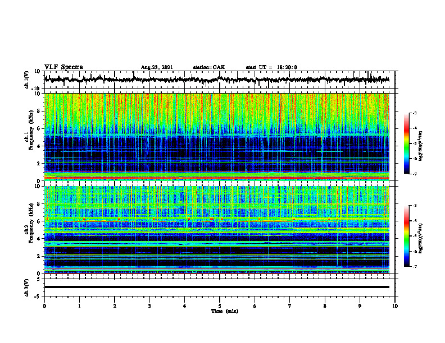Click the "ch.3(V)" axis label
445x343 pixels.
point(27,288)
